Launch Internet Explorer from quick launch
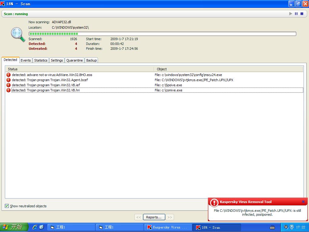The height and width of the screenshot is (232, 309). pyautogui.click(x=35, y=227)
